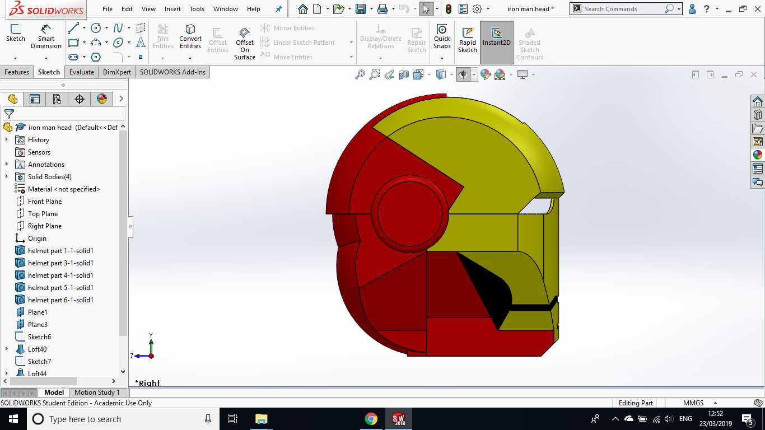
Task: Open the Insert menu
Action: (172, 9)
